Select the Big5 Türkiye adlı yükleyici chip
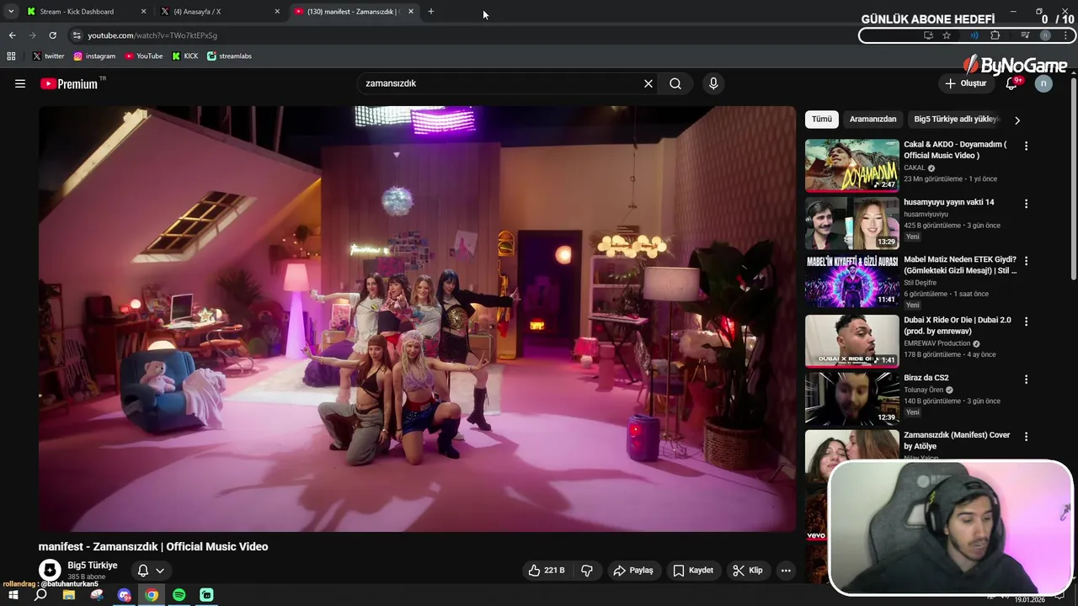The height and width of the screenshot is (606, 1078). coord(956,119)
